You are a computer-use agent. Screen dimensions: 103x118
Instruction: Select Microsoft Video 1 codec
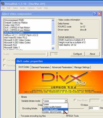pos(27,47)
